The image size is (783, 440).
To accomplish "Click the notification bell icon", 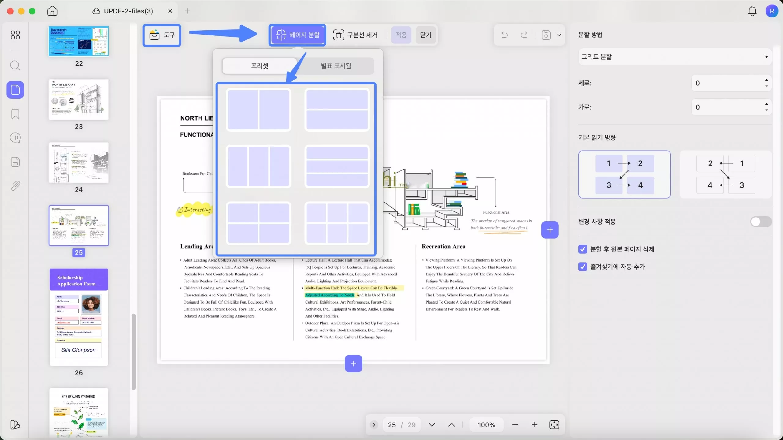I will tap(752, 11).
